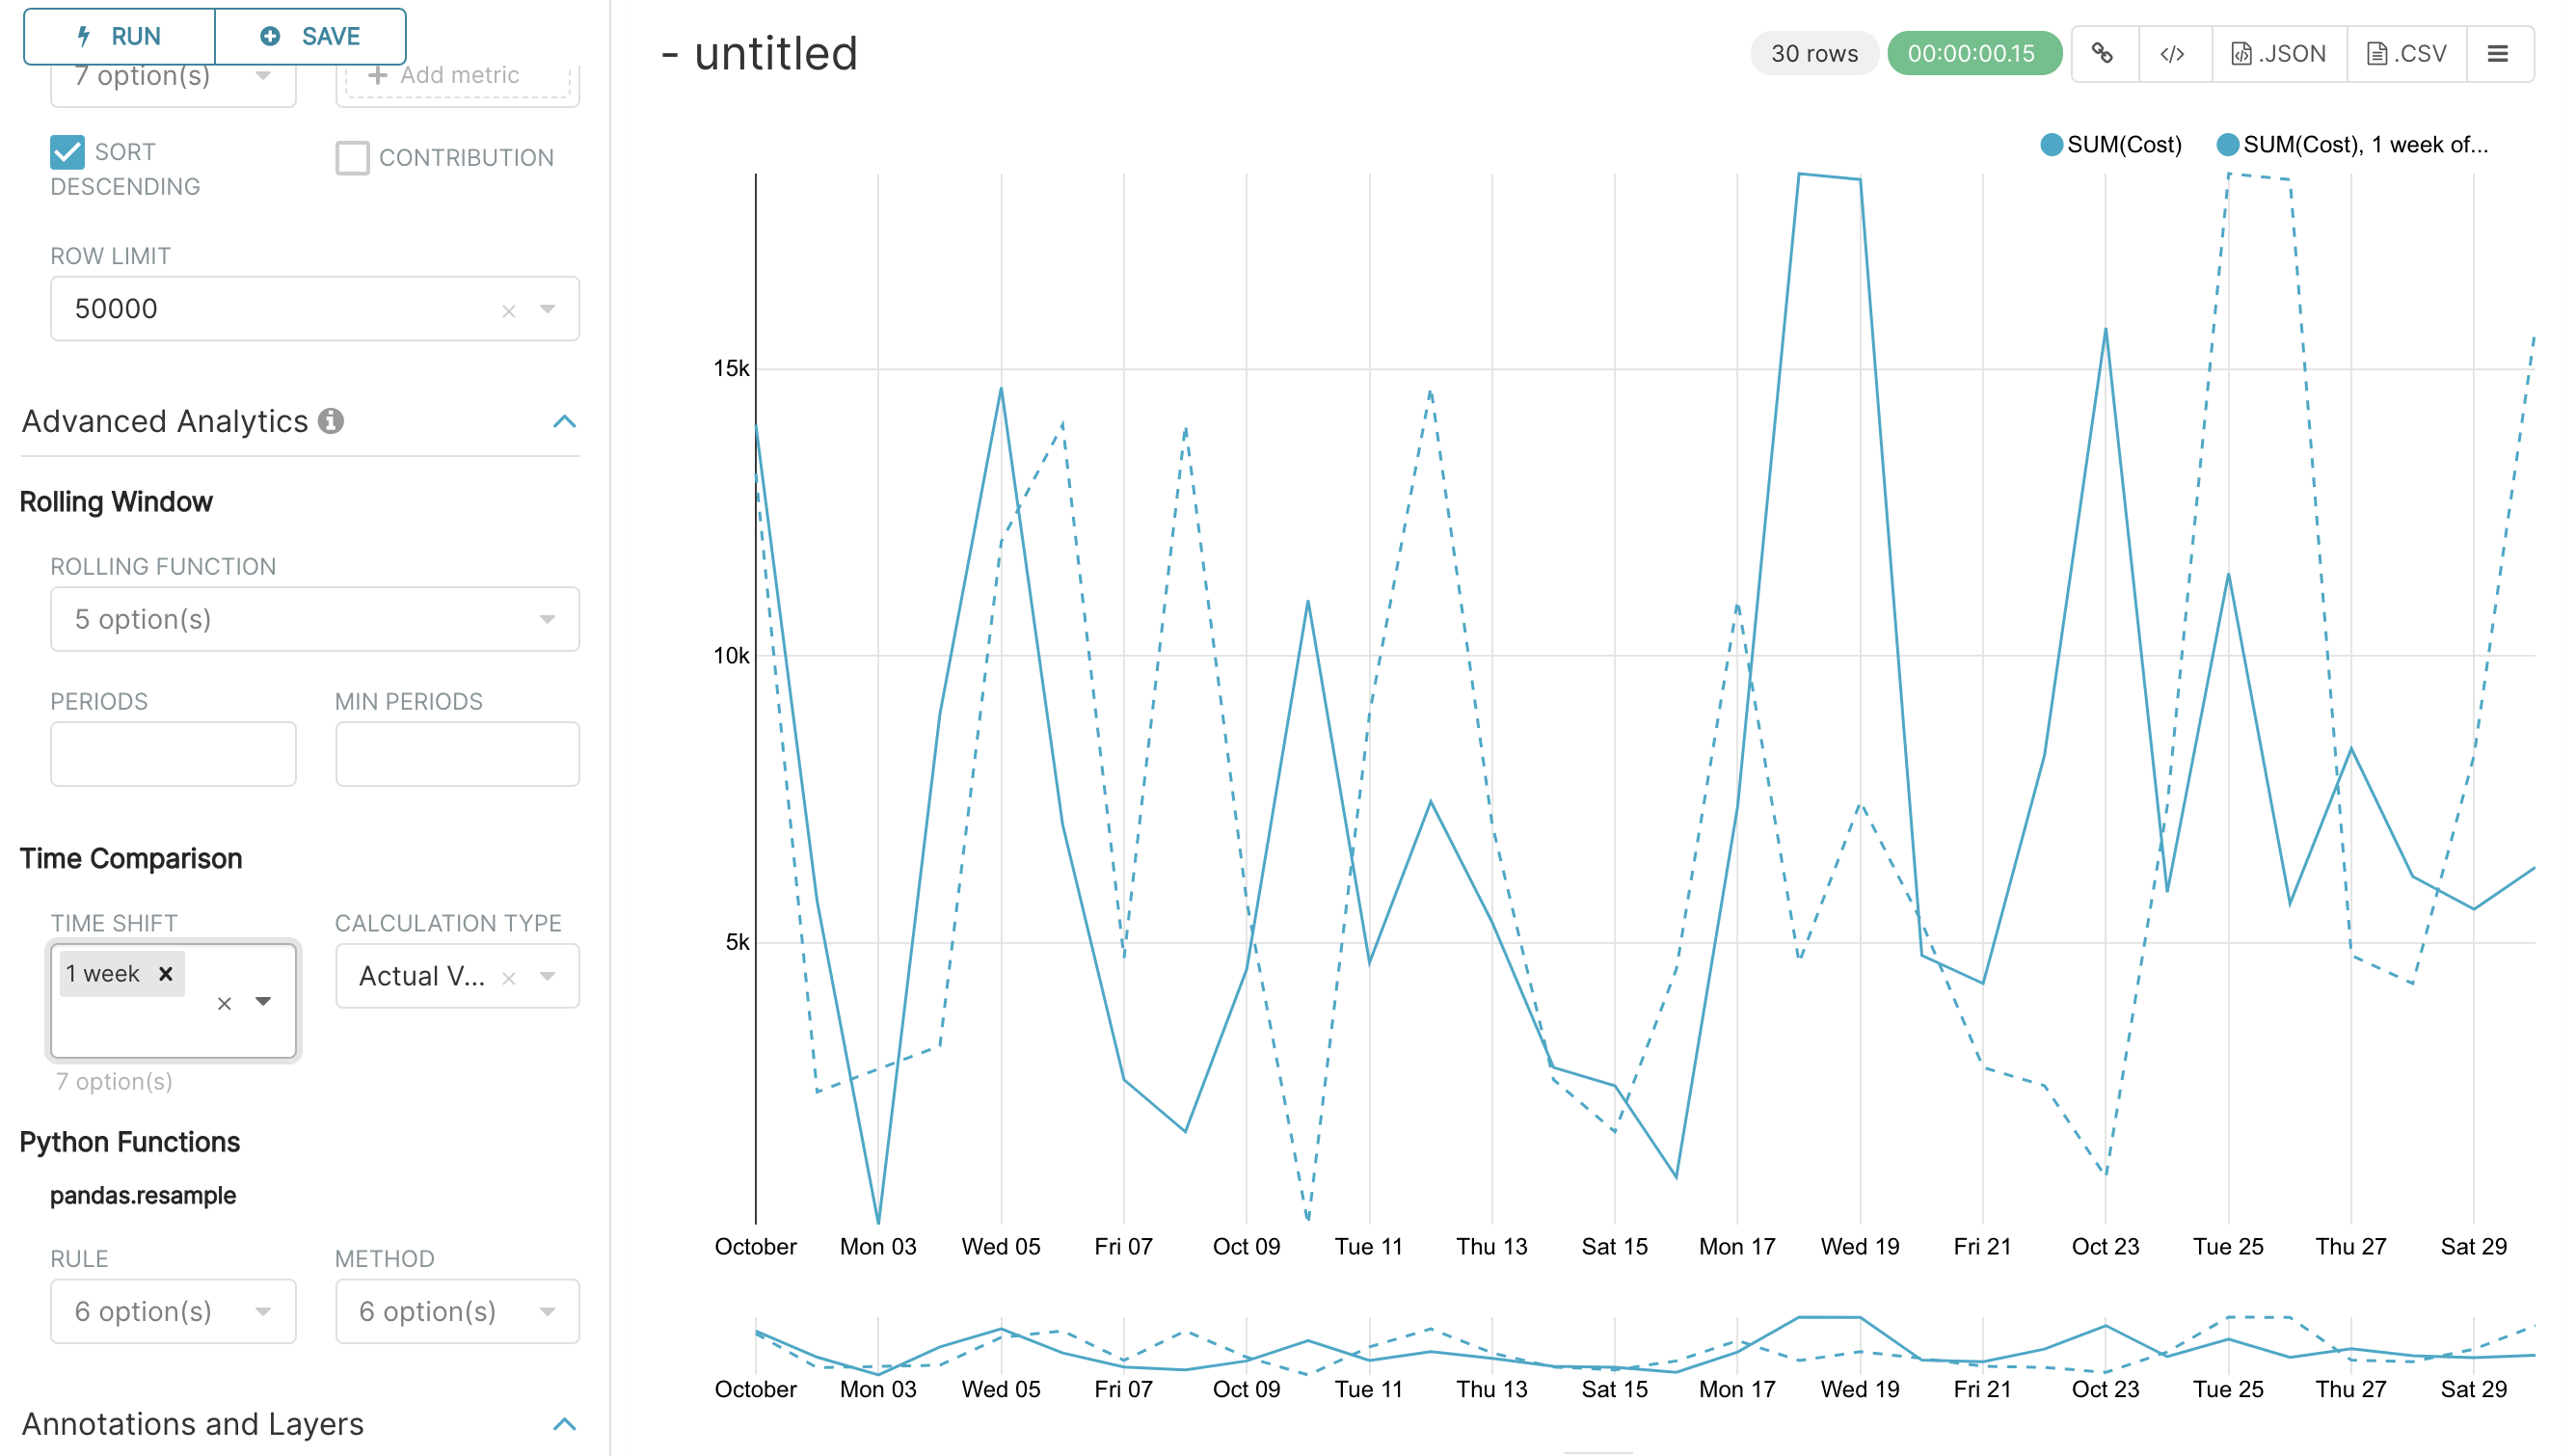Open the hamburger menu icon in chart header
2576x1456 pixels.
2497,53
